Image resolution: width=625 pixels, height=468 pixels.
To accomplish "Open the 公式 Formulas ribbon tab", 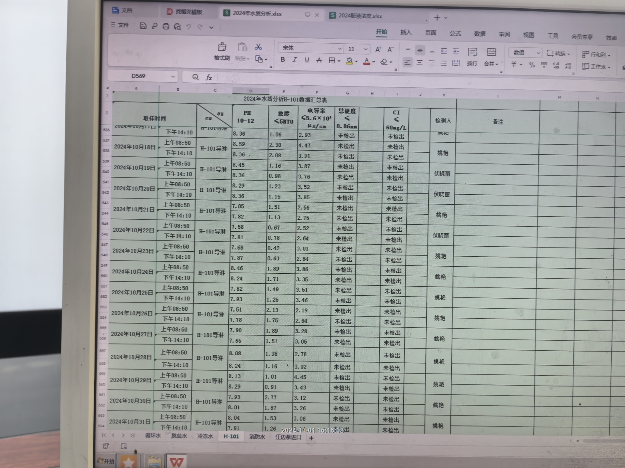I will click(x=455, y=33).
